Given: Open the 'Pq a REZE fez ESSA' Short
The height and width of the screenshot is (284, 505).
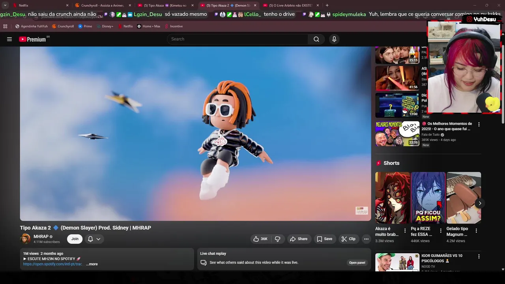Looking at the screenshot, I should 428,198.
